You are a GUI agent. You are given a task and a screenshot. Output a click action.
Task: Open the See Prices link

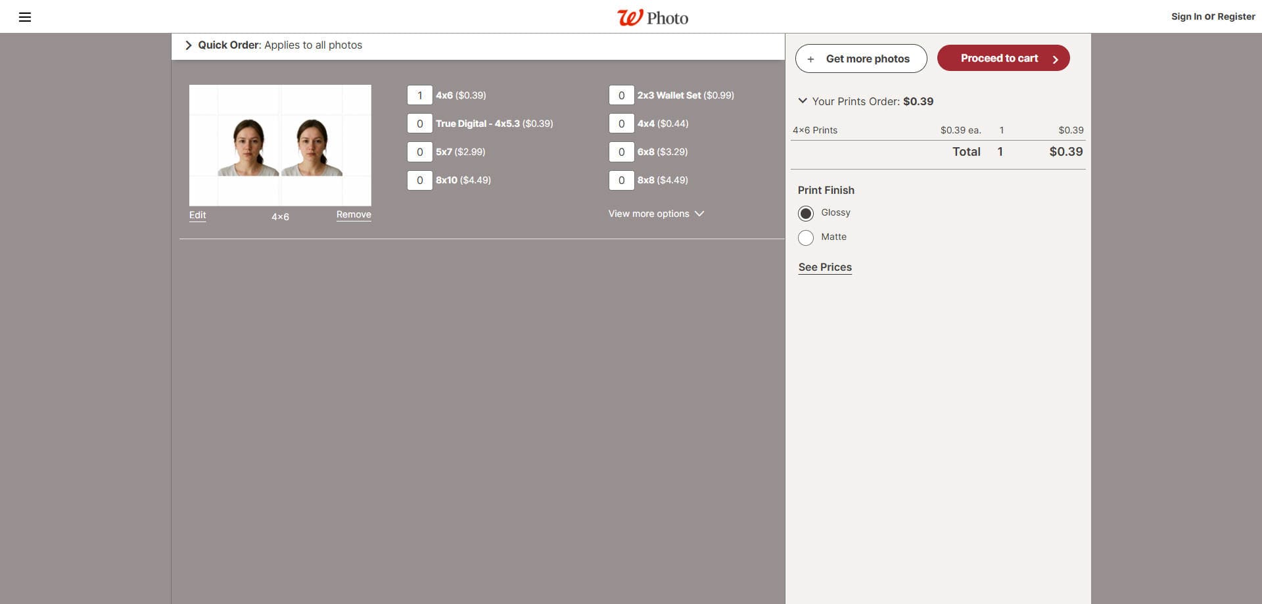click(825, 267)
